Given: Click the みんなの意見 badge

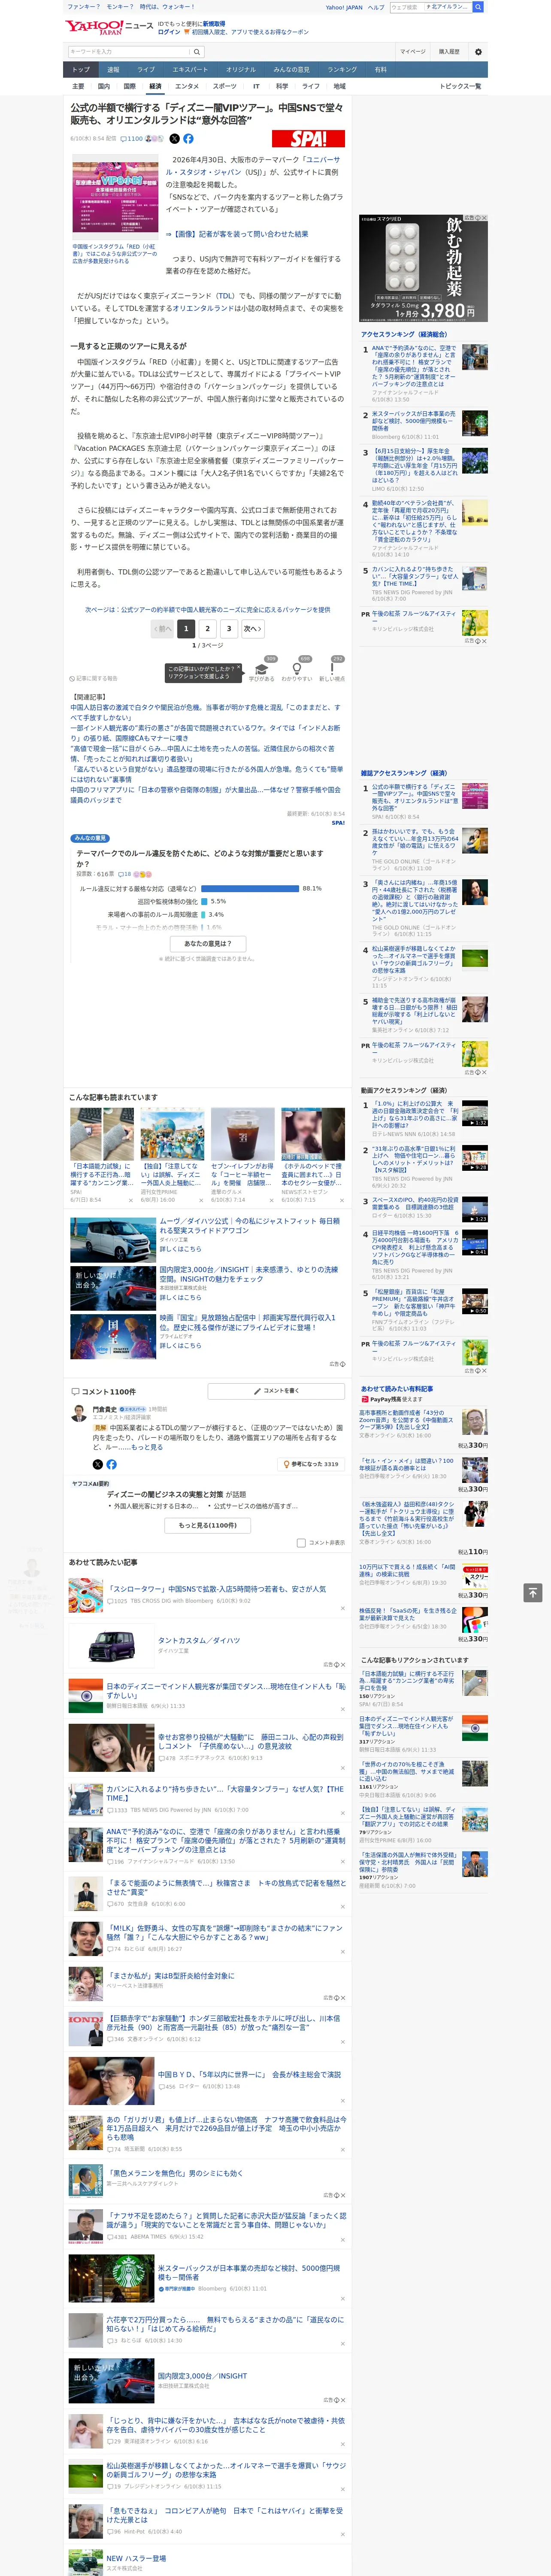Looking at the screenshot, I should point(90,838).
